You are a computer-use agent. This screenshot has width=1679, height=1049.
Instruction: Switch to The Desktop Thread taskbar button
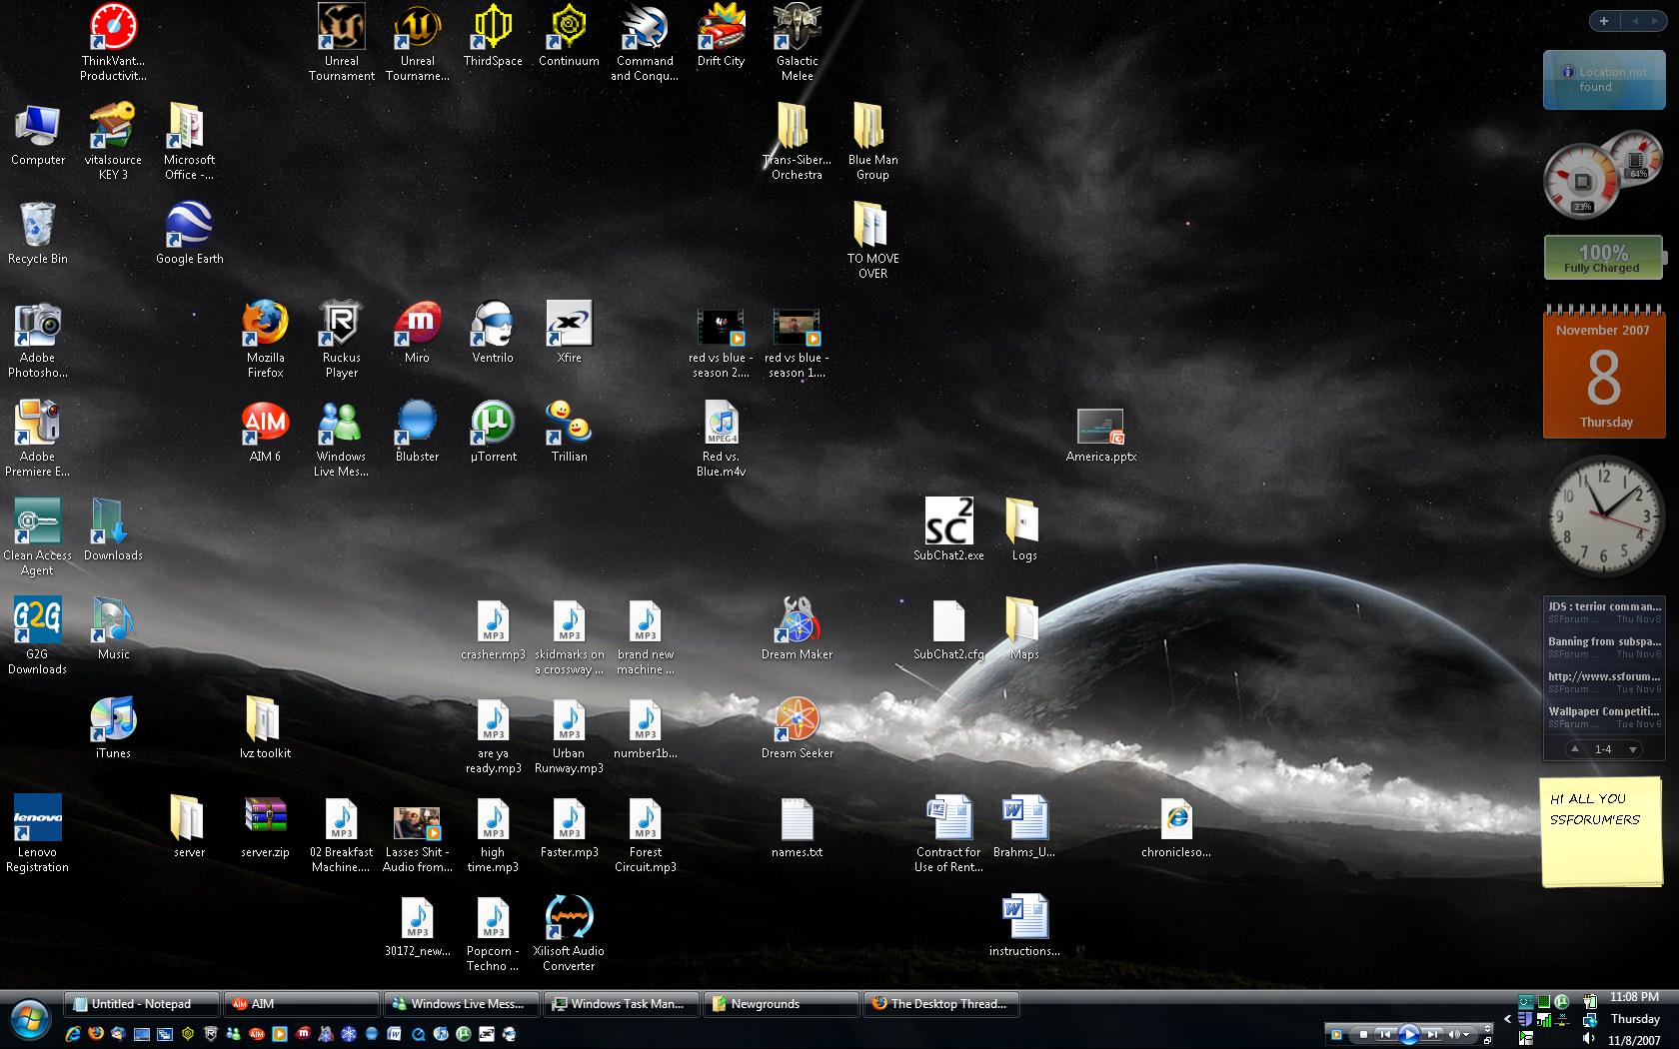click(941, 1004)
